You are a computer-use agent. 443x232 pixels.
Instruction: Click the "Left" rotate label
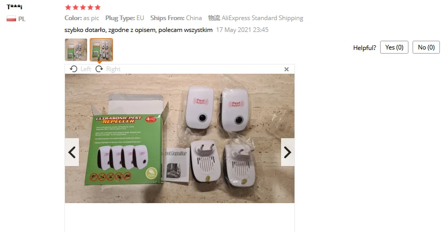pyautogui.click(x=86, y=69)
